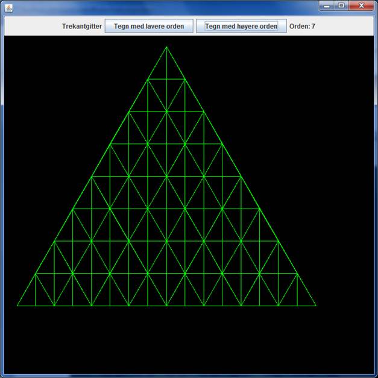Click the "Tegn med høyere orden" button
Image resolution: width=378 pixels, height=378 pixels.
pyautogui.click(x=241, y=26)
